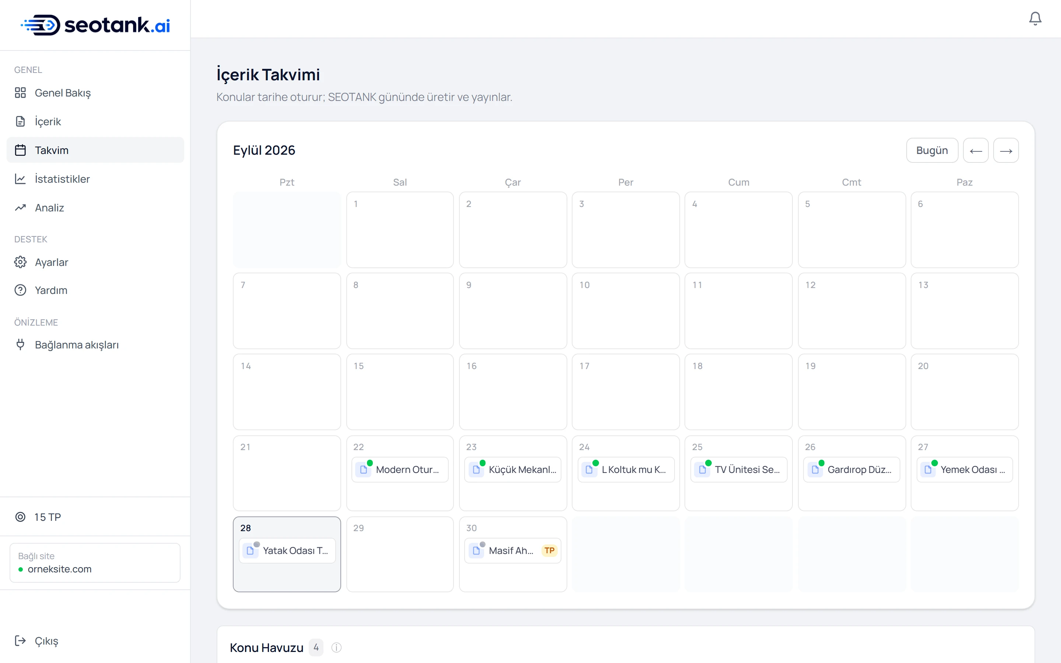The width and height of the screenshot is (1061, 663).
Task: Select calendar day 10 cell
Action: click(626, 311)
